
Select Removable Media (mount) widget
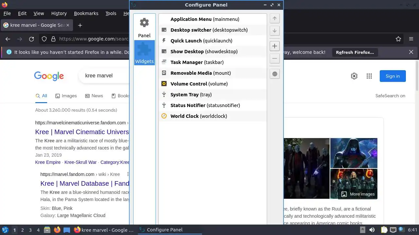[213, 73]
